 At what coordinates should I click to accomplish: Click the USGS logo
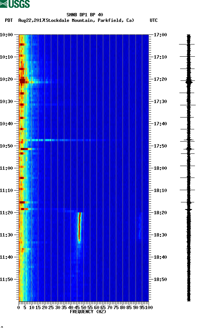(15, 4)
